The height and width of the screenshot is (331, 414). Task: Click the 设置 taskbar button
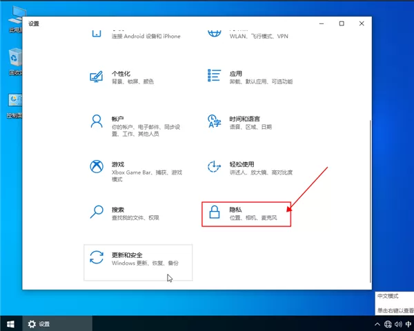57,324
